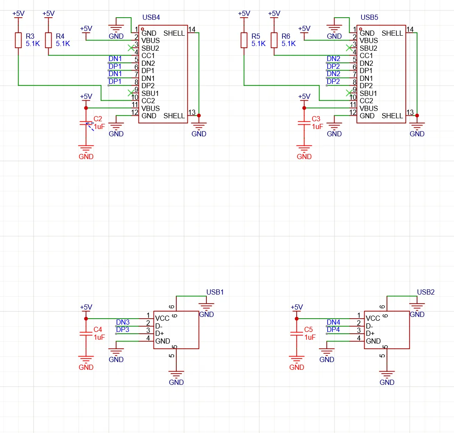
Task: Select the DP4 net label on USB2
Action: coord(333,330)
